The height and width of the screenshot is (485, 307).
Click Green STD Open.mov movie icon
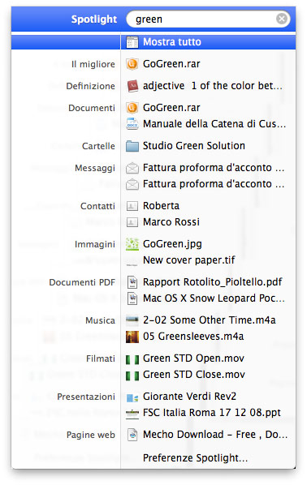pyautogui.click(x=132, y=359)
